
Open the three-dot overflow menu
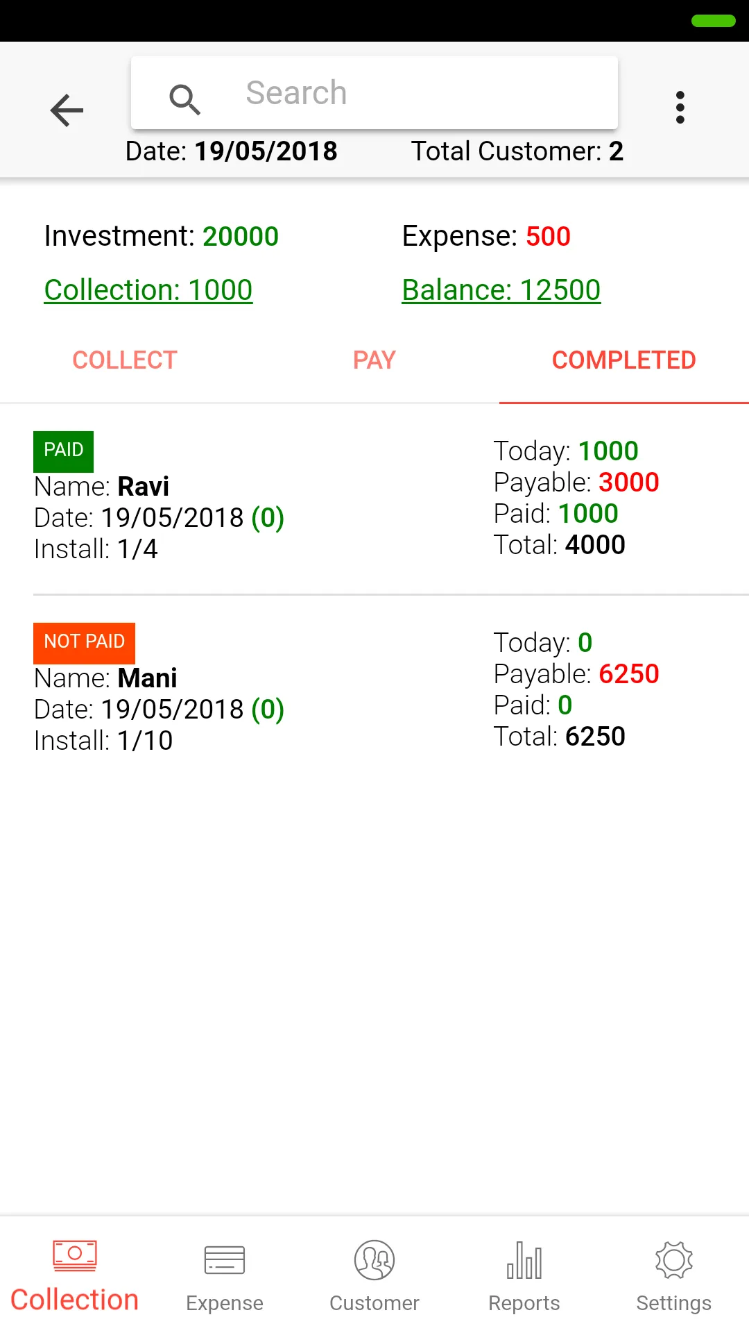tap(680, 108)
